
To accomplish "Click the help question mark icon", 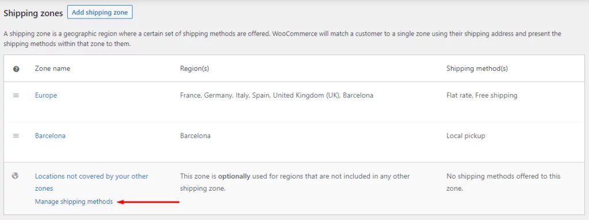I will (x=16, y=69).
